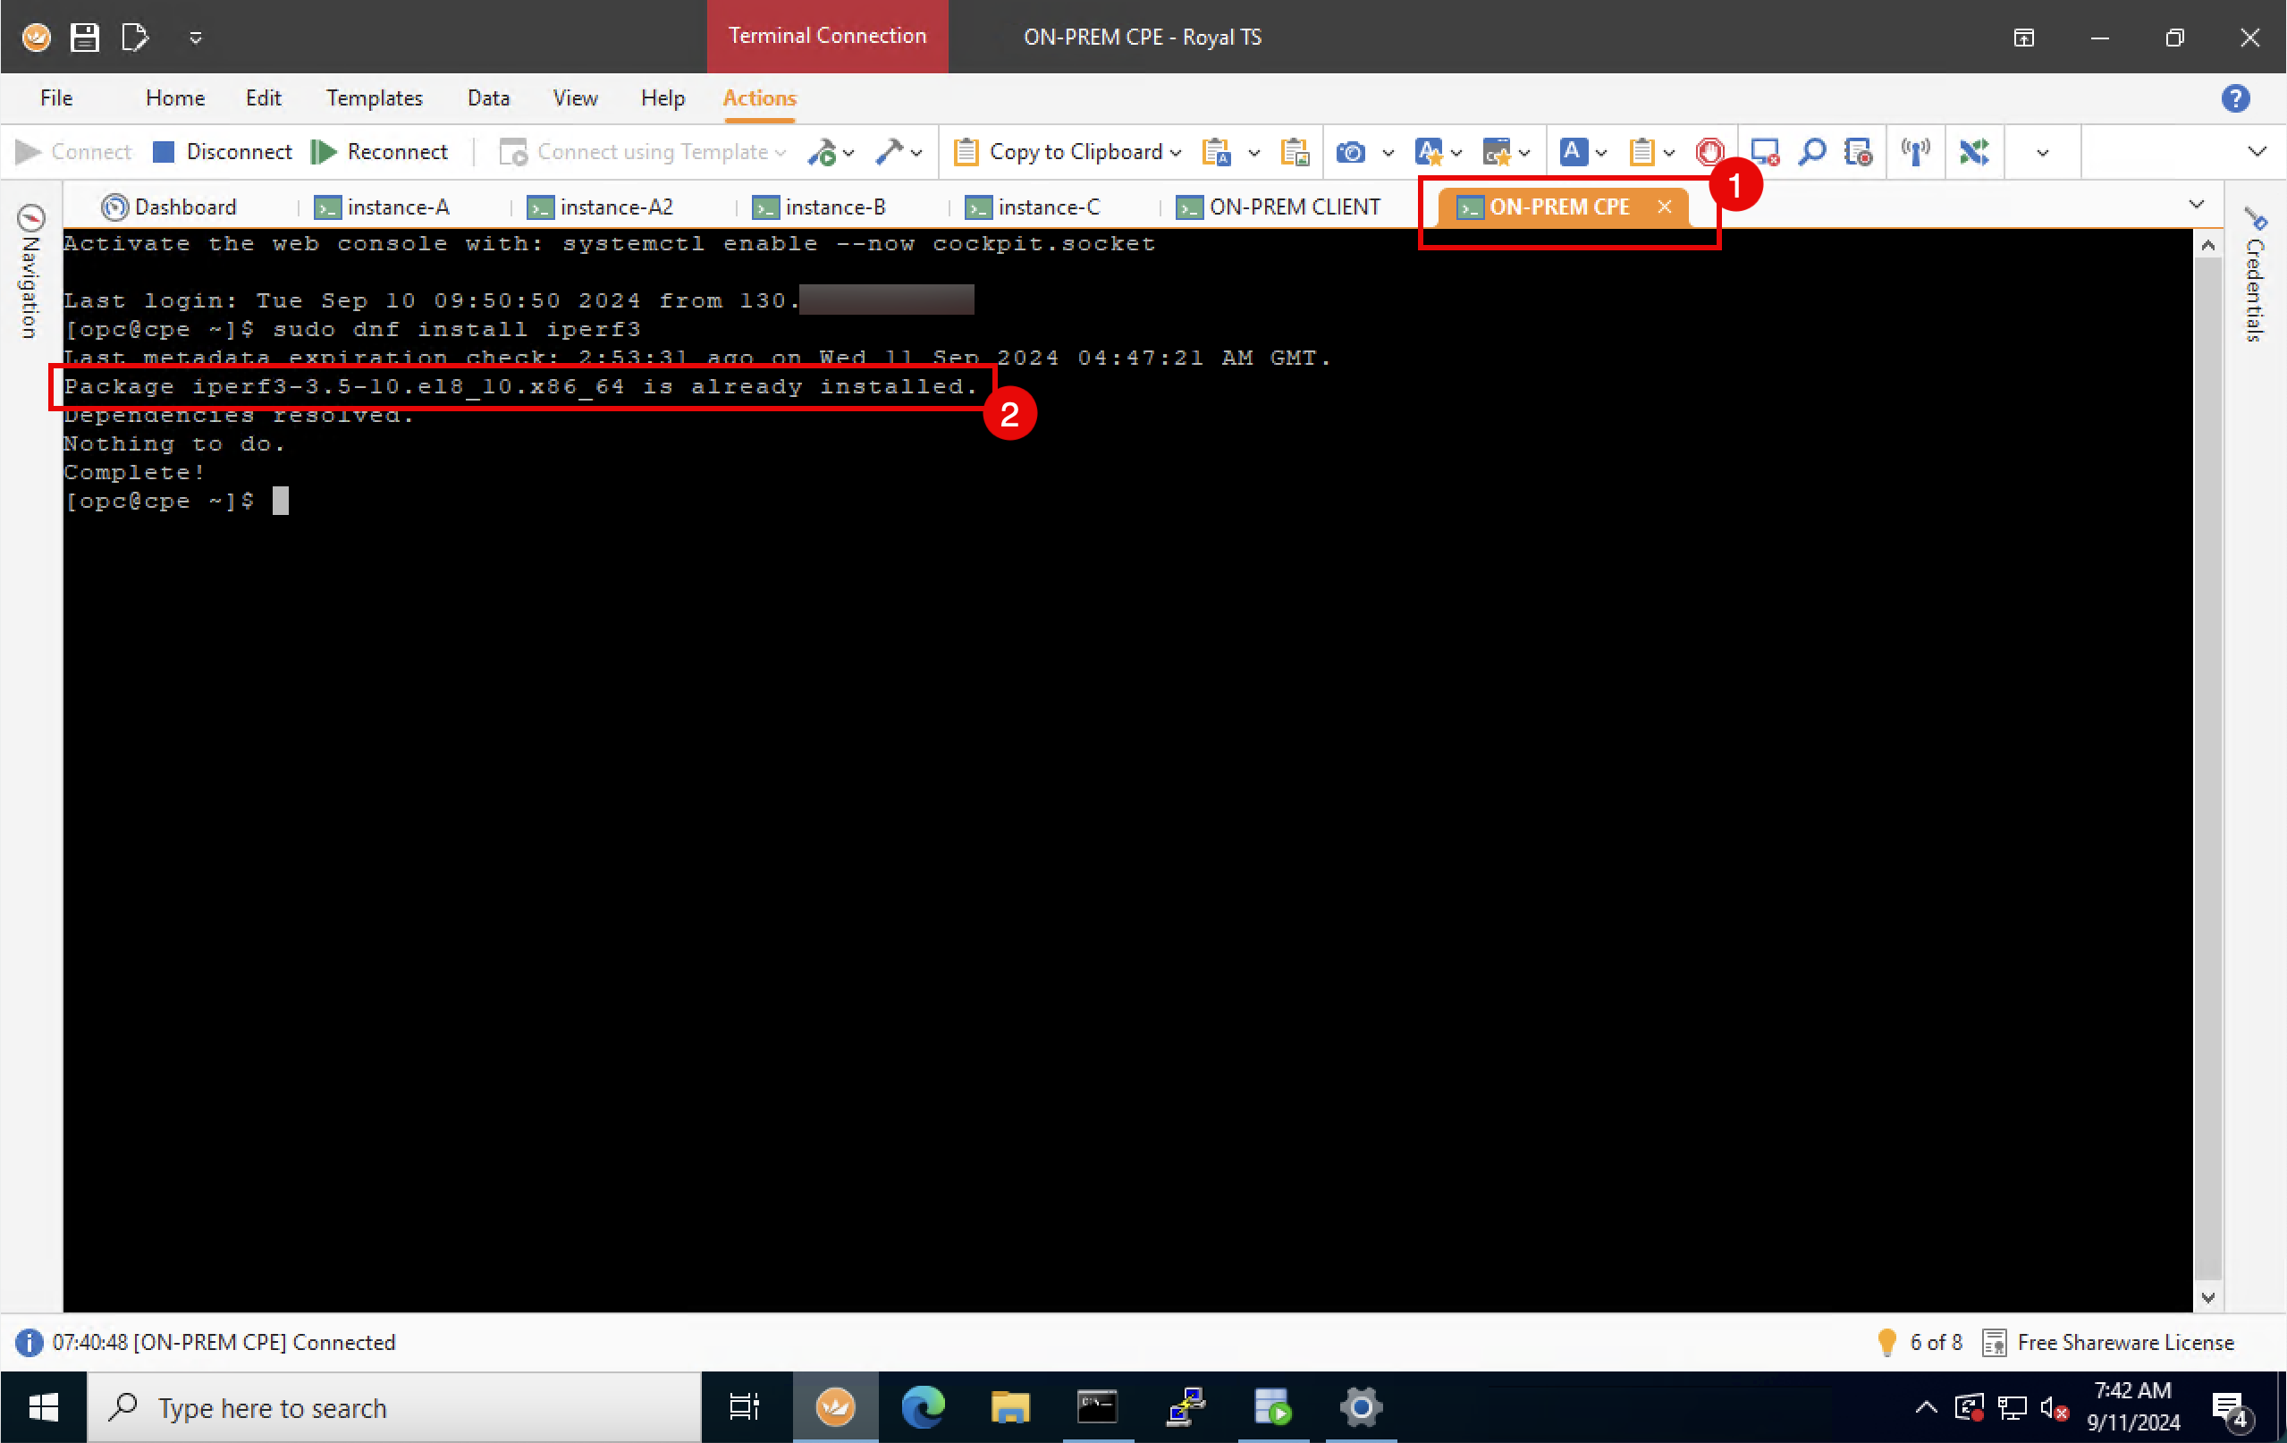2287x1443 pixels.
Task: Open Microsoft Edge from the taskbar
Action: pyautogui.click(x=922, y=1407)
